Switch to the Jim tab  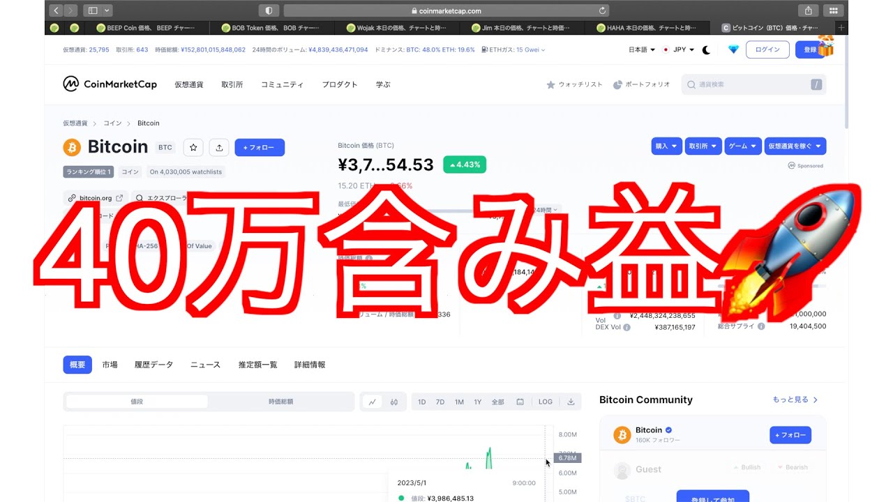pos(521,28)
